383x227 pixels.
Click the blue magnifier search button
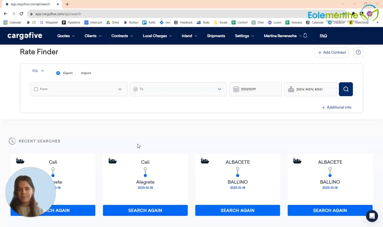[x=346, y=89]
